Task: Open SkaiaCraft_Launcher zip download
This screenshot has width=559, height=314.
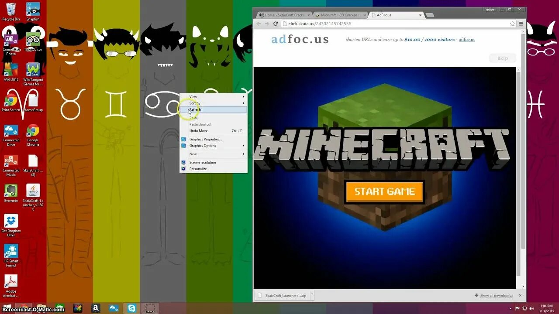Action: coord(282,296)
